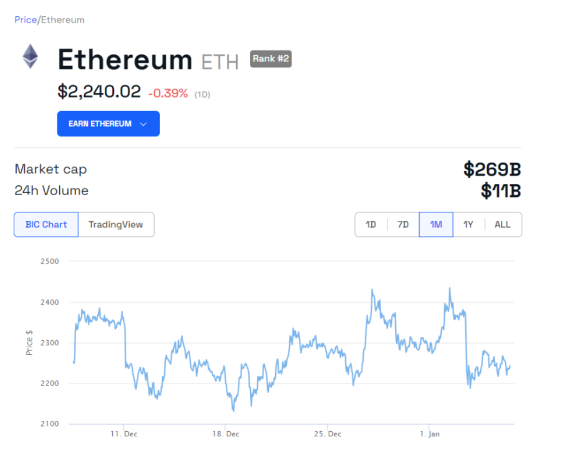
Task: Select the 7D time range
Action: tap(403, 225)
